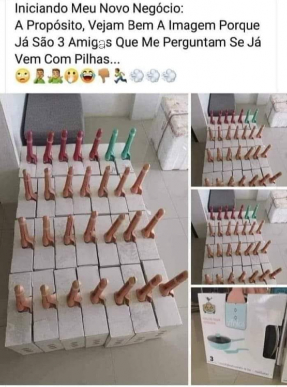Click the running man emoji

point(120,76)
